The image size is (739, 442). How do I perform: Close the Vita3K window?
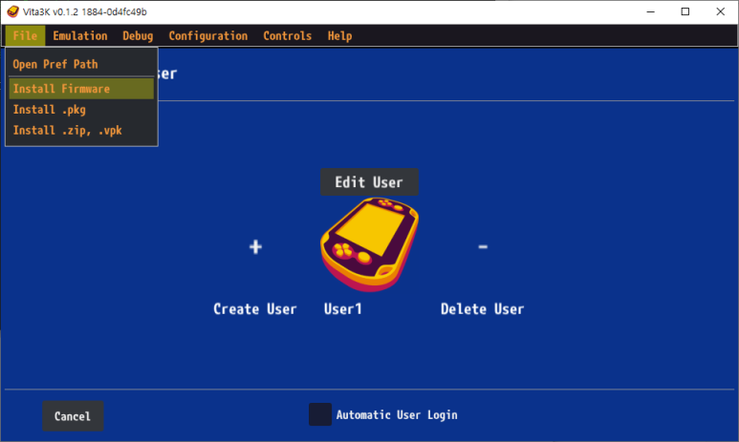[720, 11]
